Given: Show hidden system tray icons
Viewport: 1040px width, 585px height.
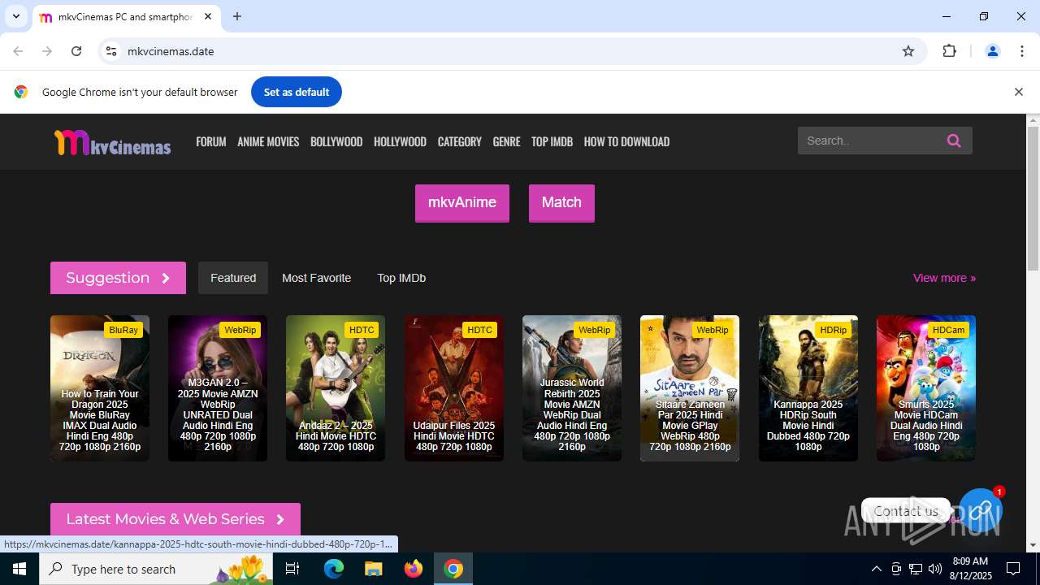Looking at the screenshot, I should coord(876,569).
